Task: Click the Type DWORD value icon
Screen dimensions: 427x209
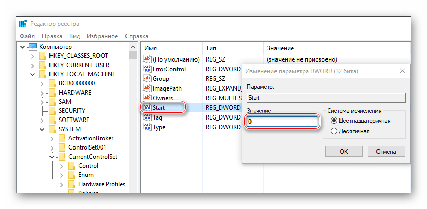Action: coord(147,127)
